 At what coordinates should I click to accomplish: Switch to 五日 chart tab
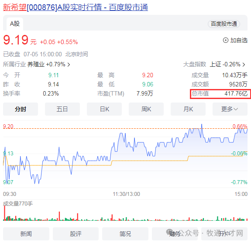point(62,109)
